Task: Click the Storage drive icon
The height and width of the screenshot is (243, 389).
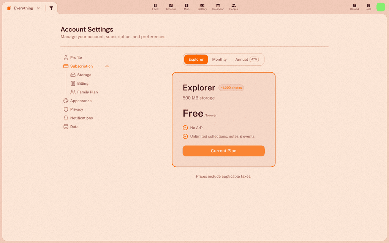Action: pos(73,75)
